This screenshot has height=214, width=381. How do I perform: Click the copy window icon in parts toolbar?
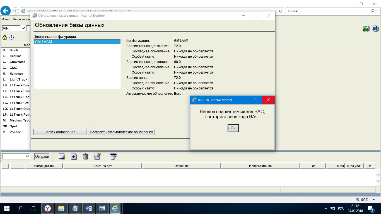pos(62,157)
